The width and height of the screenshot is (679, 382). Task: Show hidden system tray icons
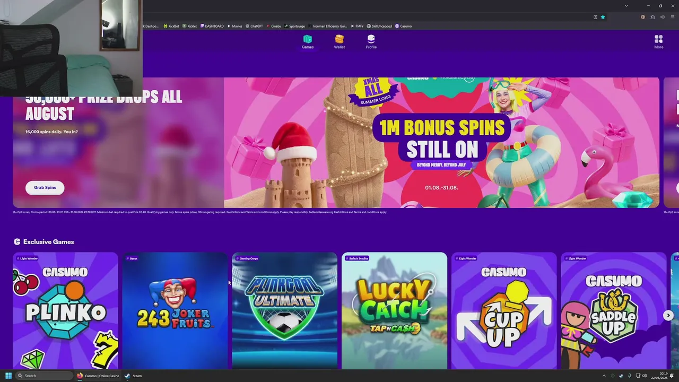(x=604, y=376)
